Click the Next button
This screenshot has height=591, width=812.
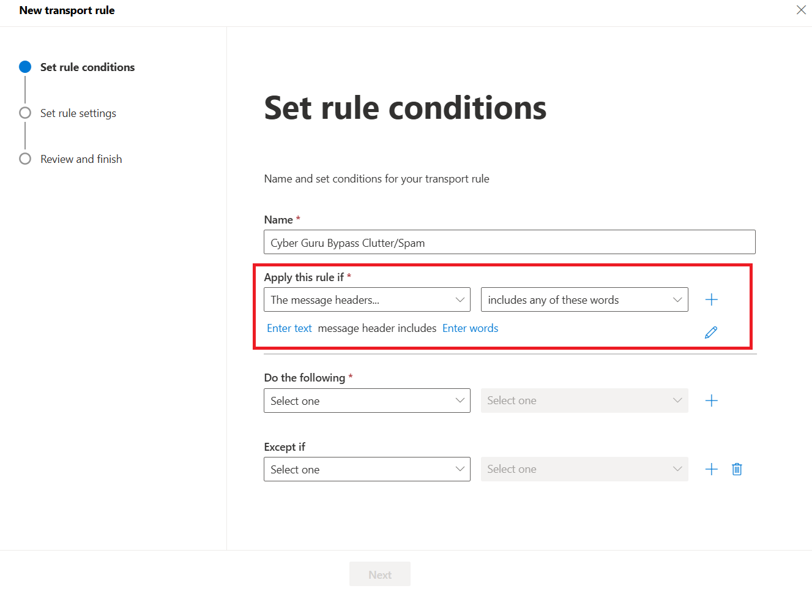380,574
